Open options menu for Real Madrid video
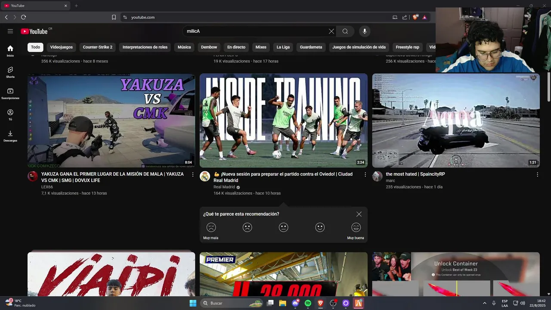The height and width of the screenshot is (310, 551). pos(365,174)
